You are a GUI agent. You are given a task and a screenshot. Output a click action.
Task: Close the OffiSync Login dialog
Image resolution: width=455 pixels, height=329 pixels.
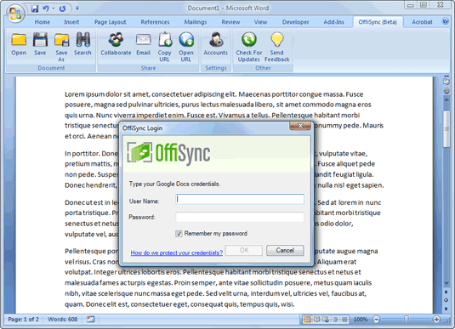[x=300, y=126]
